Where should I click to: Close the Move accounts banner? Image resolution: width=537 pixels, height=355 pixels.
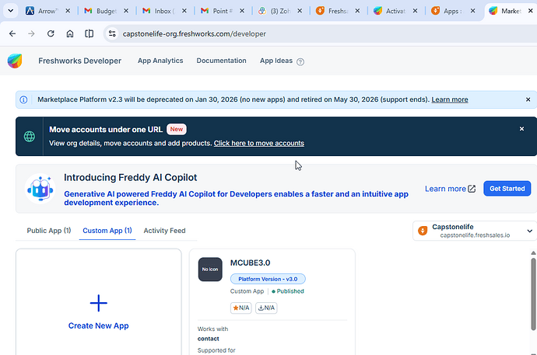521,129
